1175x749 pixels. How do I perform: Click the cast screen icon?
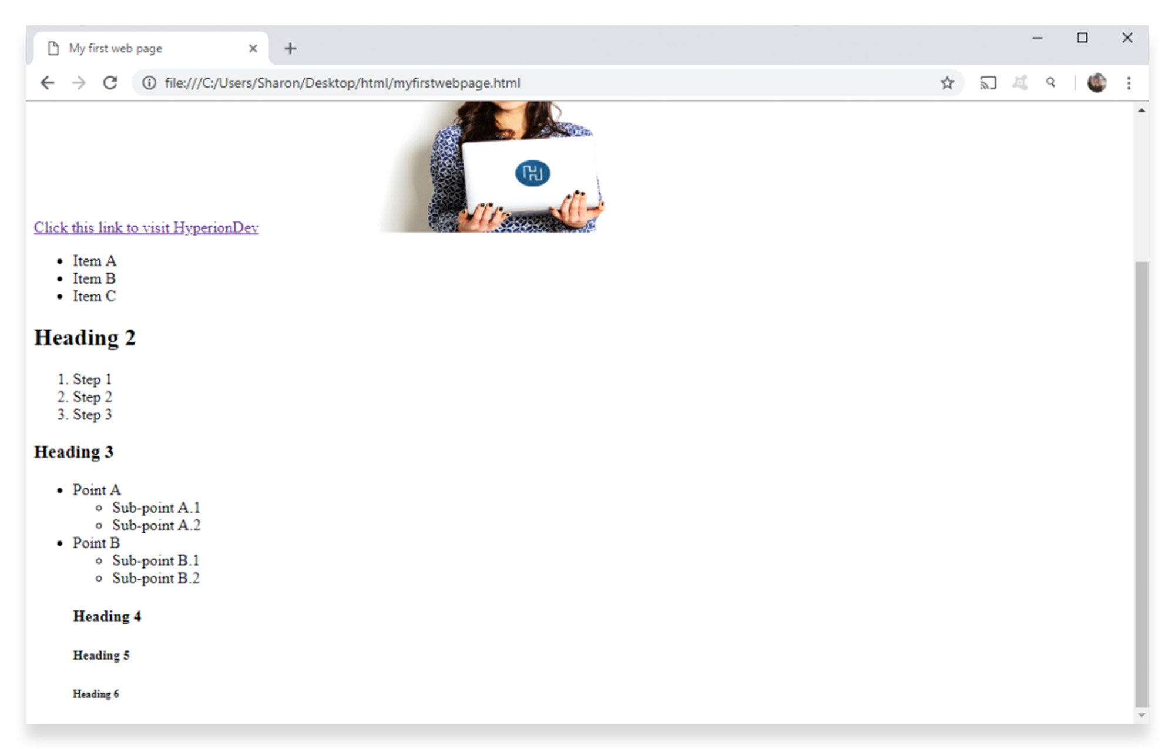point(988,83)
